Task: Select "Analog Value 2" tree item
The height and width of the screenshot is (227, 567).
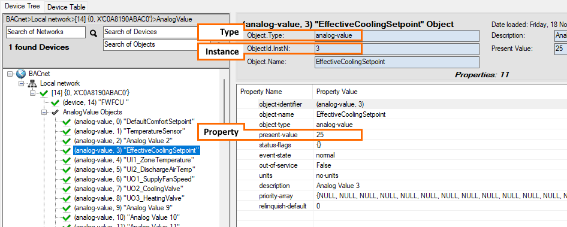Action: (123, 140)
